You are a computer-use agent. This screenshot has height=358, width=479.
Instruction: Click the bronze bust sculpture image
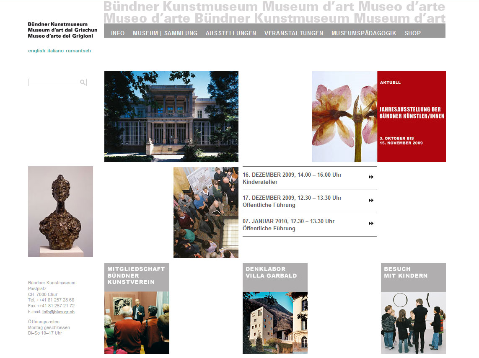(x=60, y=211)
